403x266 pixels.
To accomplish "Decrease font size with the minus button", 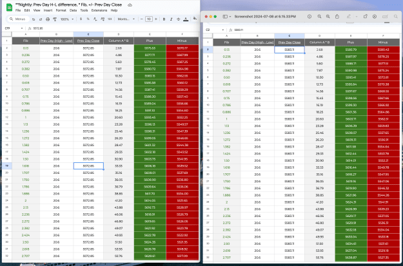I will [x=142, y=19].
